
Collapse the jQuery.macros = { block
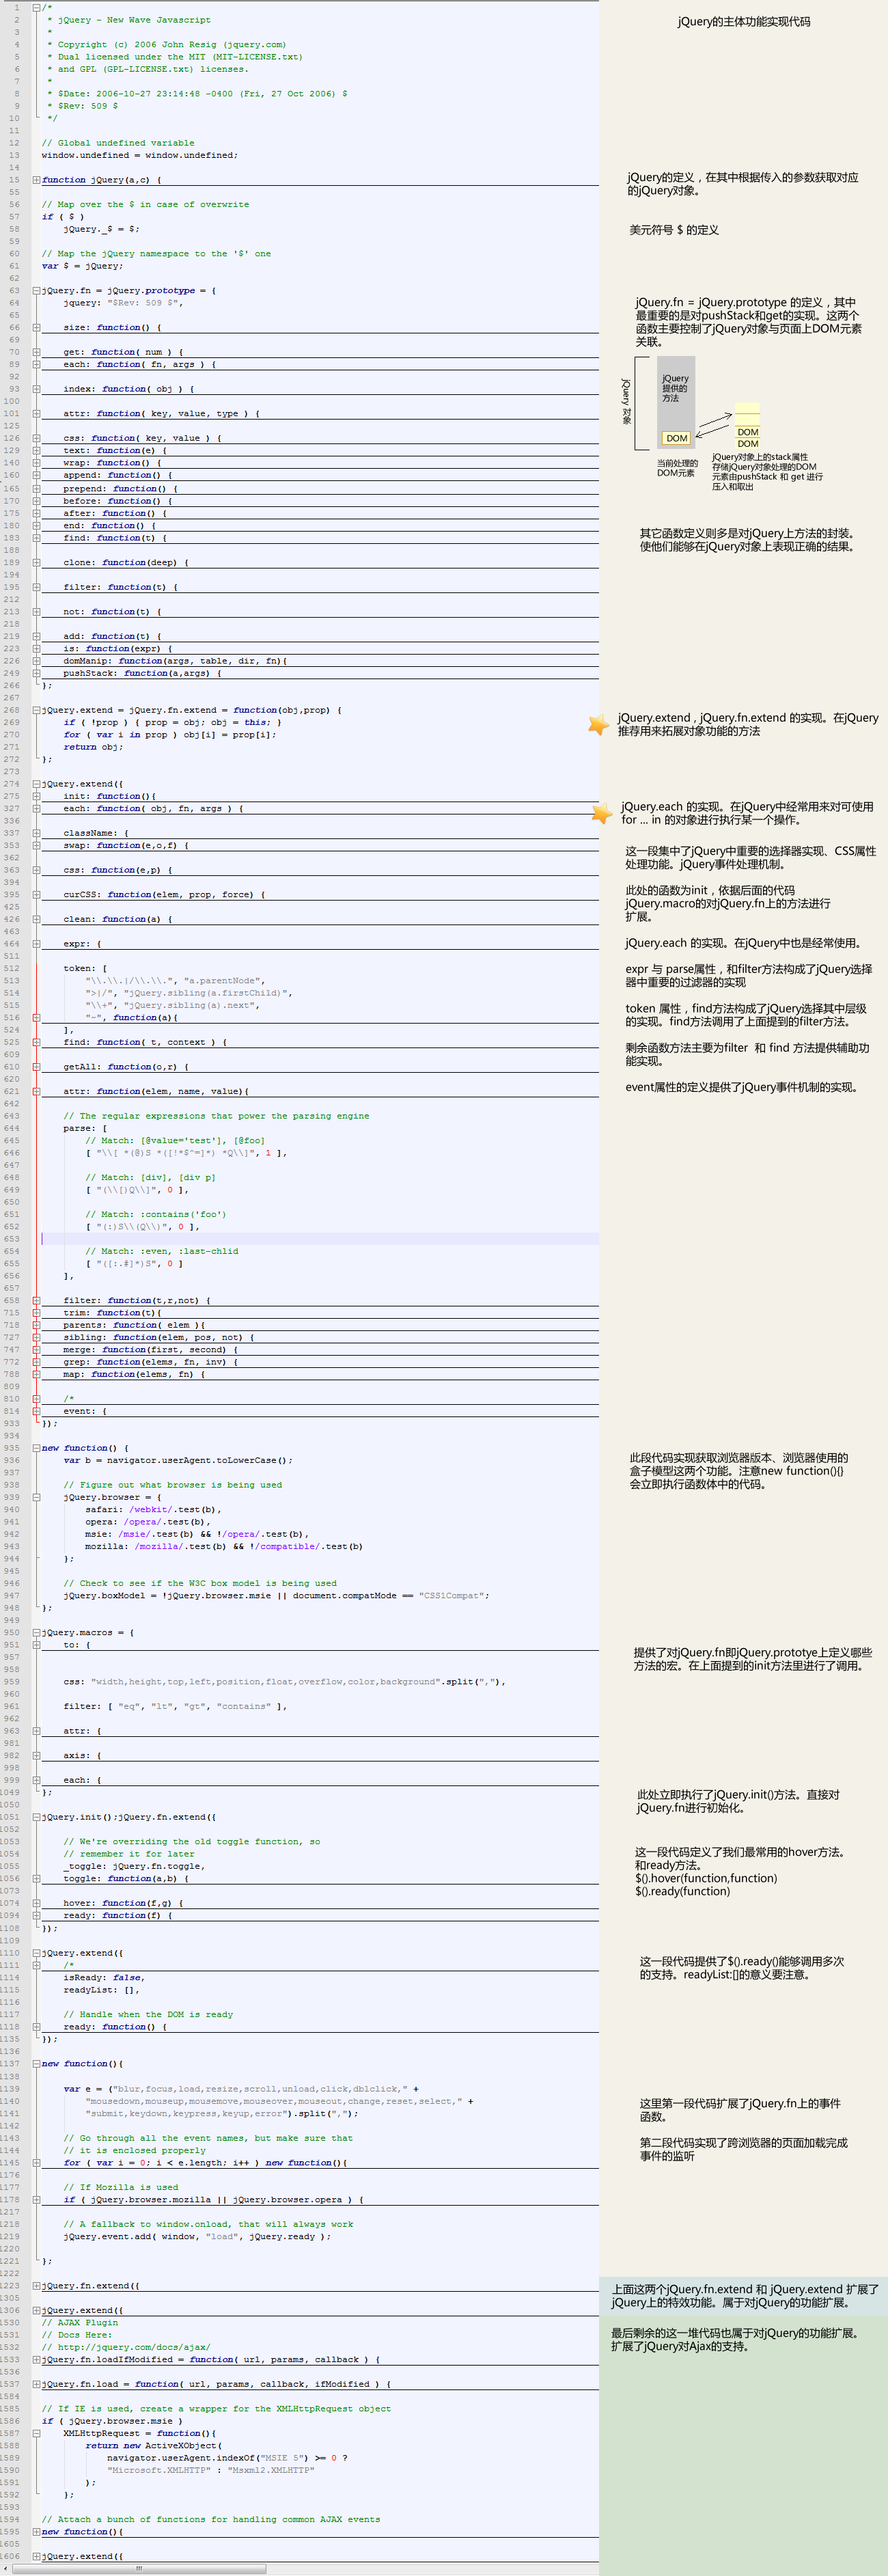click(x=36, y=1633)
